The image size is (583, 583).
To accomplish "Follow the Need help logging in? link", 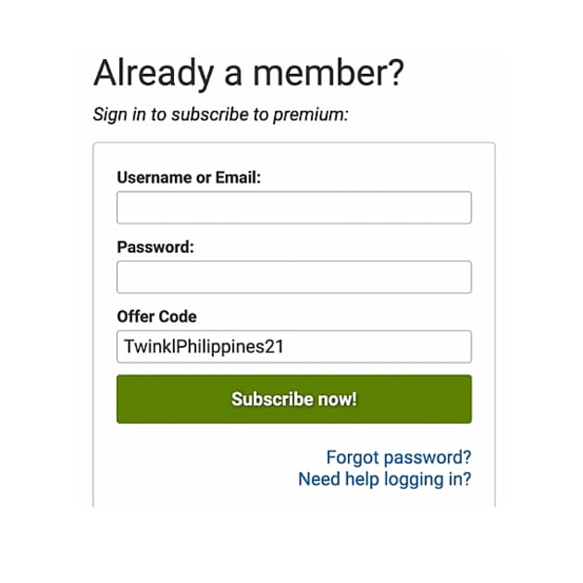I will click(x=384, y=479).
